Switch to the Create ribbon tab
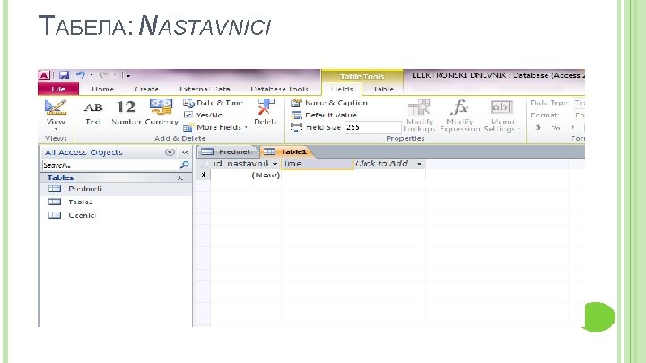Viewport: 646px width, 363px height. (146, 89)
